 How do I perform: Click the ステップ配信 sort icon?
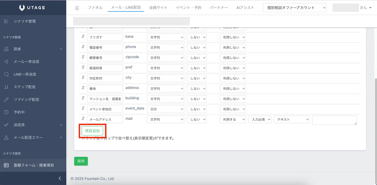pos(6,87)
